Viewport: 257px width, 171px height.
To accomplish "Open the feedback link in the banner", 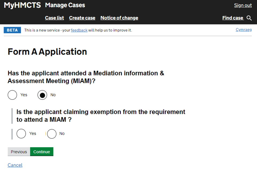I will [79, 30].
